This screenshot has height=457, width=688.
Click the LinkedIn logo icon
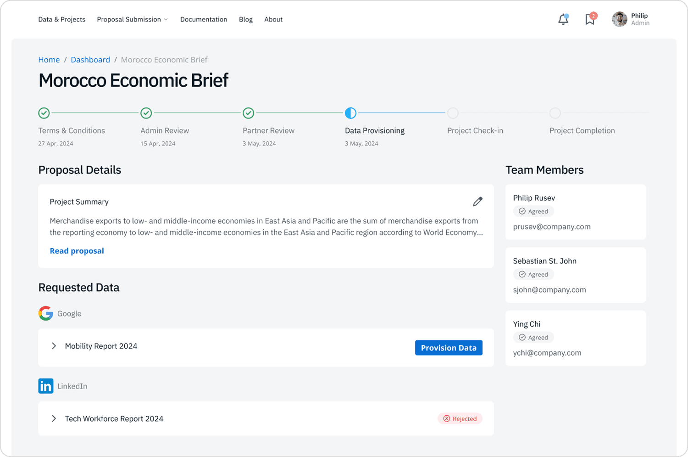click(46, 386)
